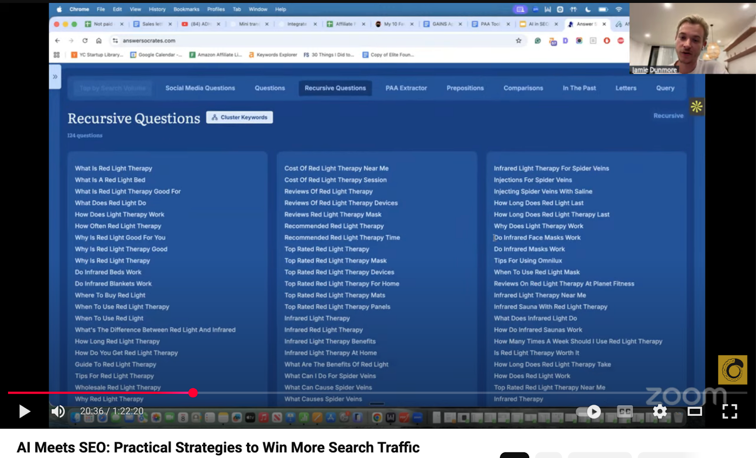Select the question What Is Red Light Therapy

pyautogui.click(x=113, y=168)
